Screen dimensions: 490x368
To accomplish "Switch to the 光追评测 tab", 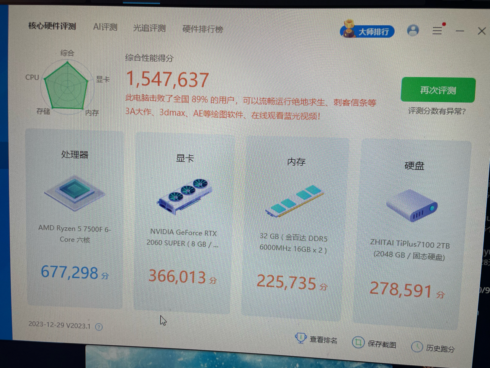I will coord(149,28).
